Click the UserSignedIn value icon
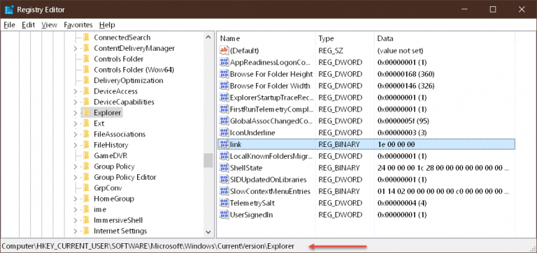The image size is (537, 253). click(x=224, y=215)
